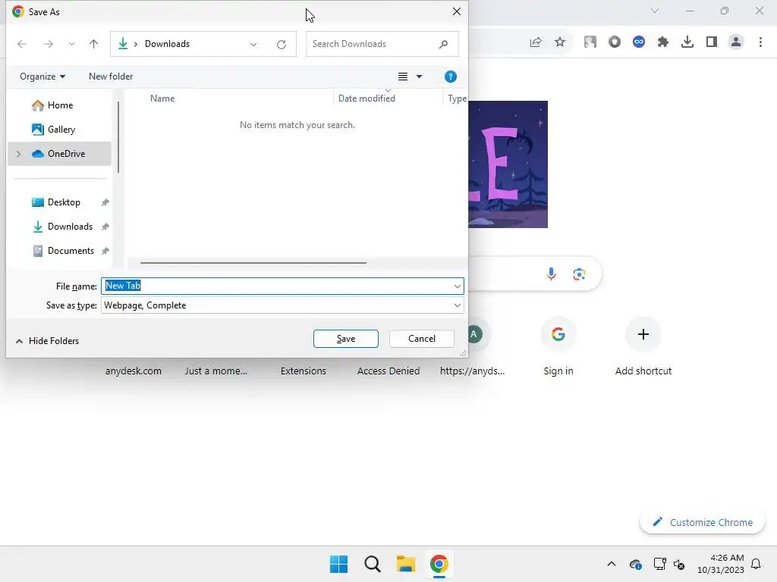Screen dimensions: 777x582
Task: Show hidden system tray icons
Action: point(612,564)
